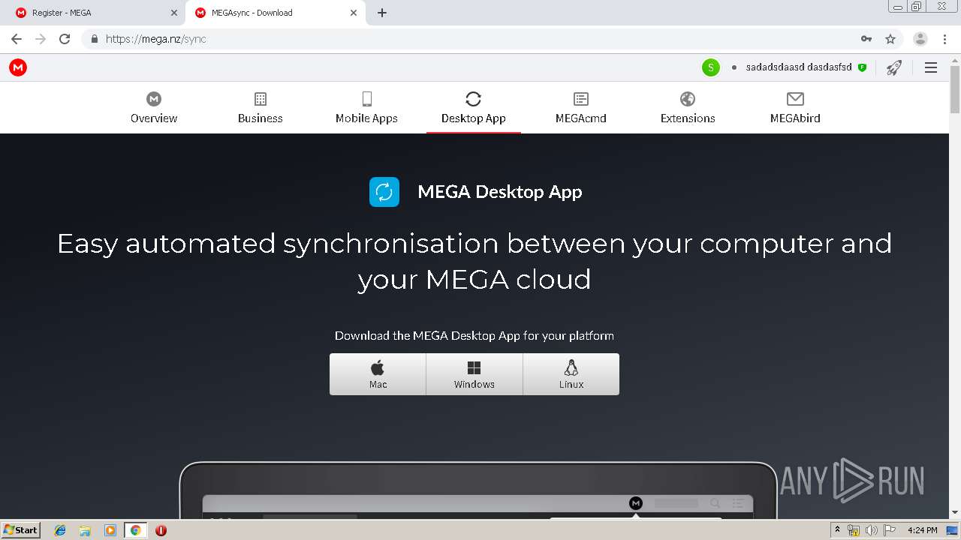Close the Register - MEGA browser tab

tap(173, 13)
